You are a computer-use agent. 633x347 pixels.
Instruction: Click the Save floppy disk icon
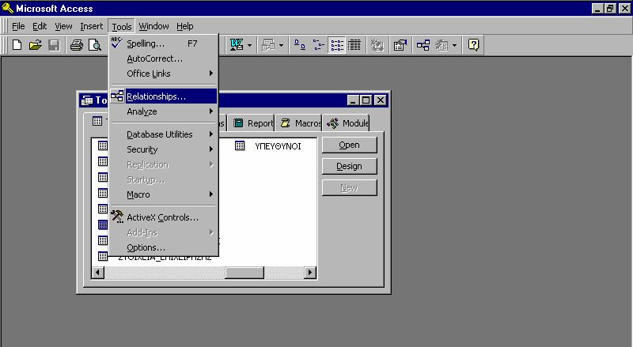pos(54,45)
